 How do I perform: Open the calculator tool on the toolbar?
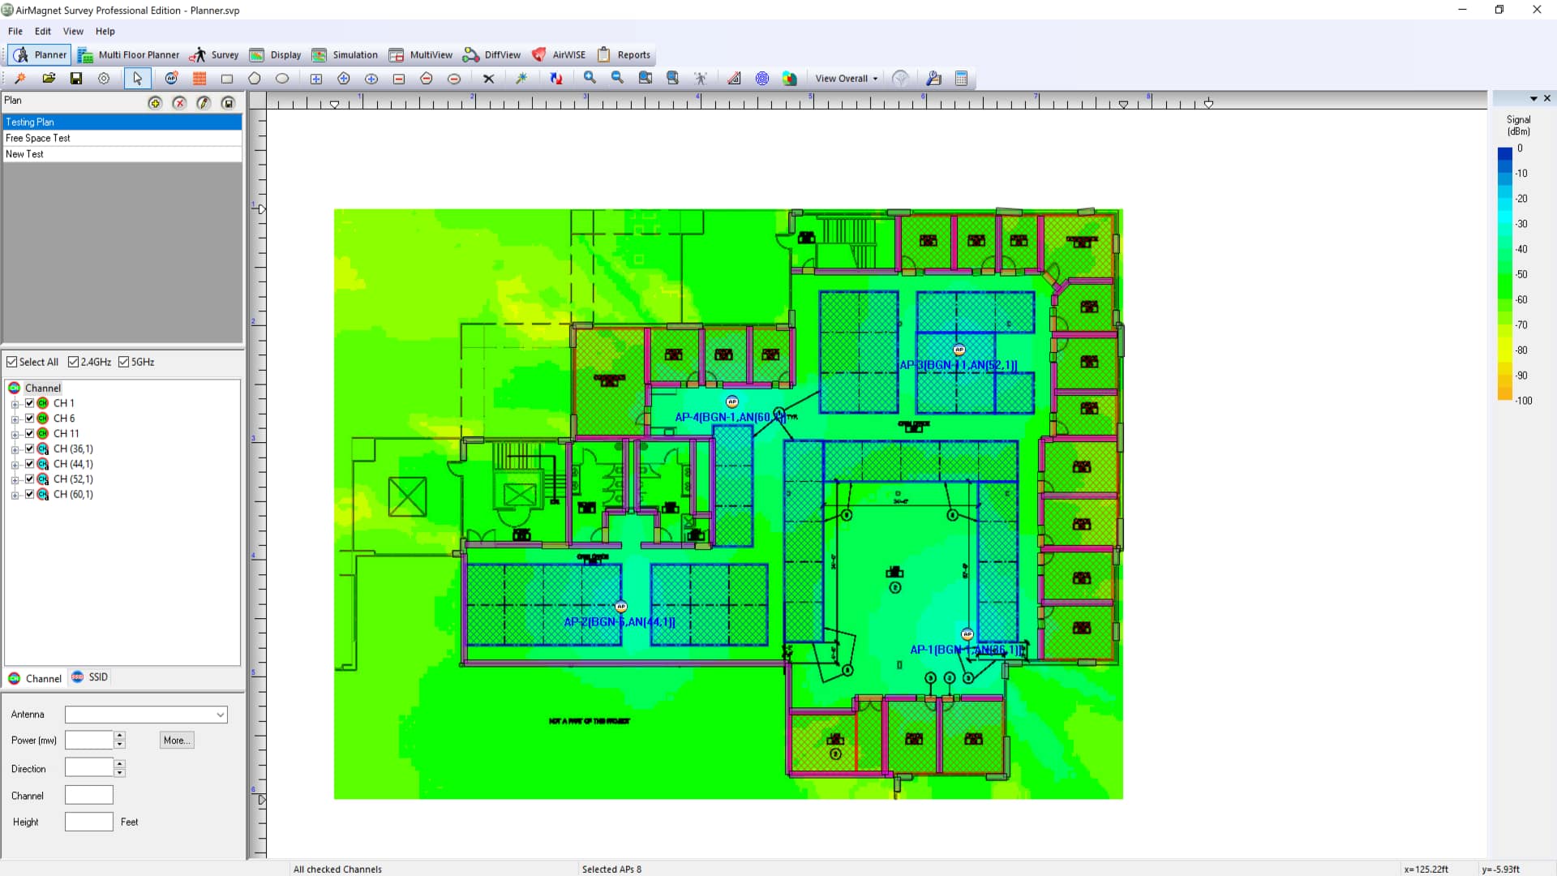(961, 78)
